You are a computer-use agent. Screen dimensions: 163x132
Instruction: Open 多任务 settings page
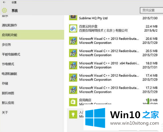coord(6,45)
